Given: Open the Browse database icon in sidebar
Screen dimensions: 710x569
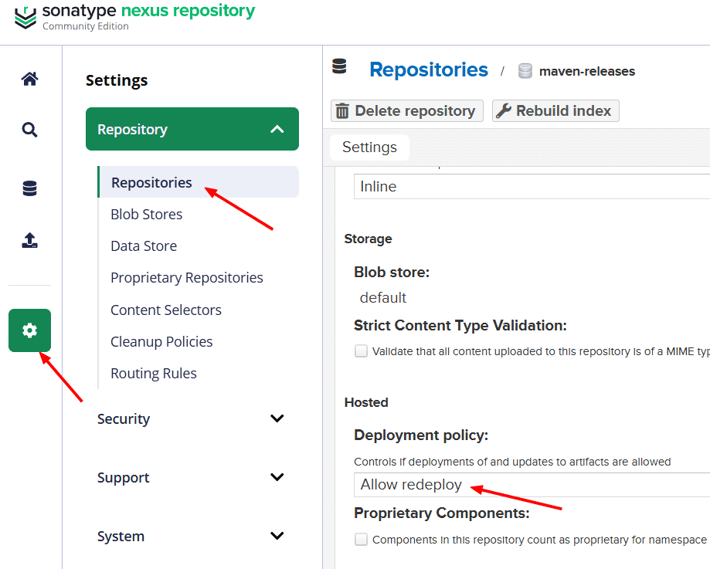Looking at the screenshot, I should click(x=29, y=188).
